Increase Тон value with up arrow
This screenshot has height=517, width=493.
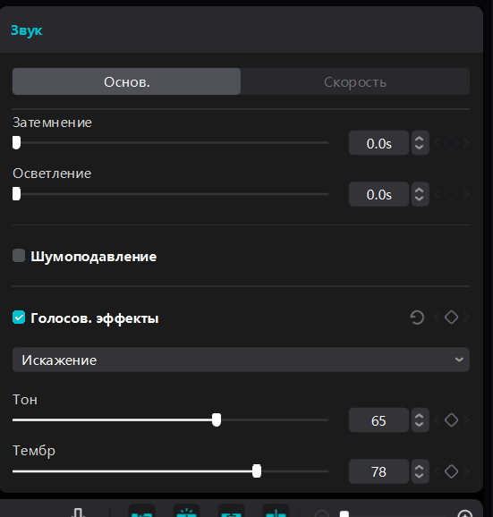[419, 417]
